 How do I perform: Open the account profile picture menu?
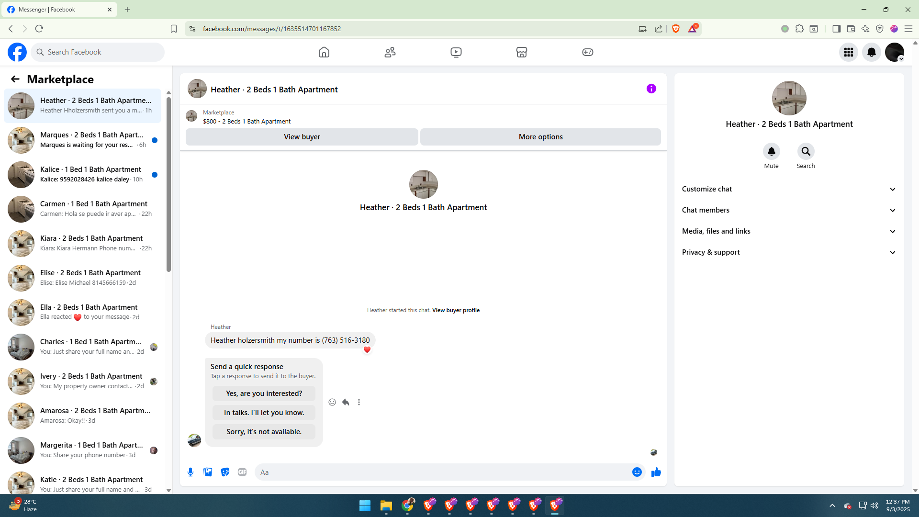[x=895, y=52]
